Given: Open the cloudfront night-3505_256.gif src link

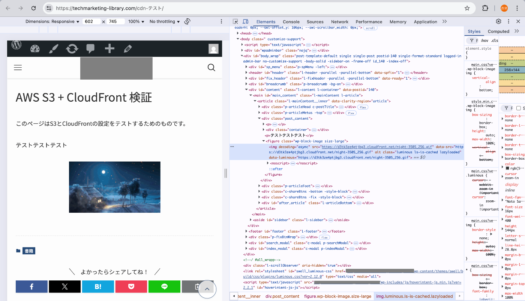Looking at the screenshot, I should [377, 147].
